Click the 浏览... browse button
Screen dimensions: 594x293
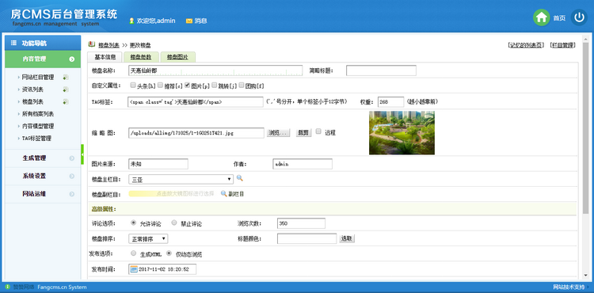tap(279, 133)
